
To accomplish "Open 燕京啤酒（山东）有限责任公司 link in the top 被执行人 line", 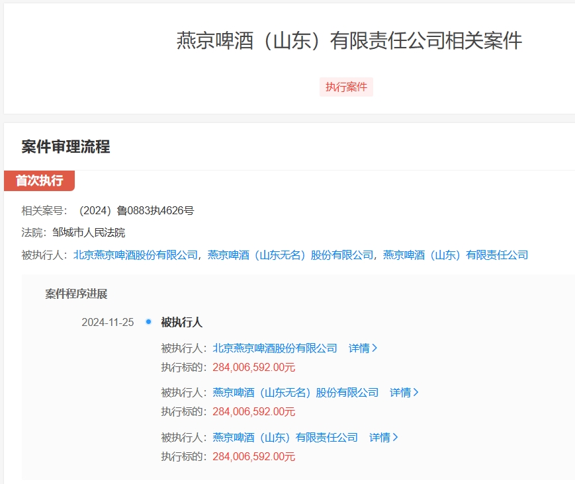I will 455,255.
